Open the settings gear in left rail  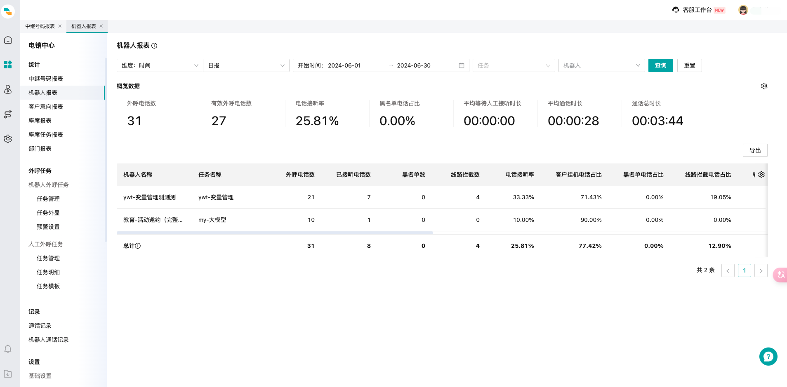pyautogui.click(x=8, y=139)
